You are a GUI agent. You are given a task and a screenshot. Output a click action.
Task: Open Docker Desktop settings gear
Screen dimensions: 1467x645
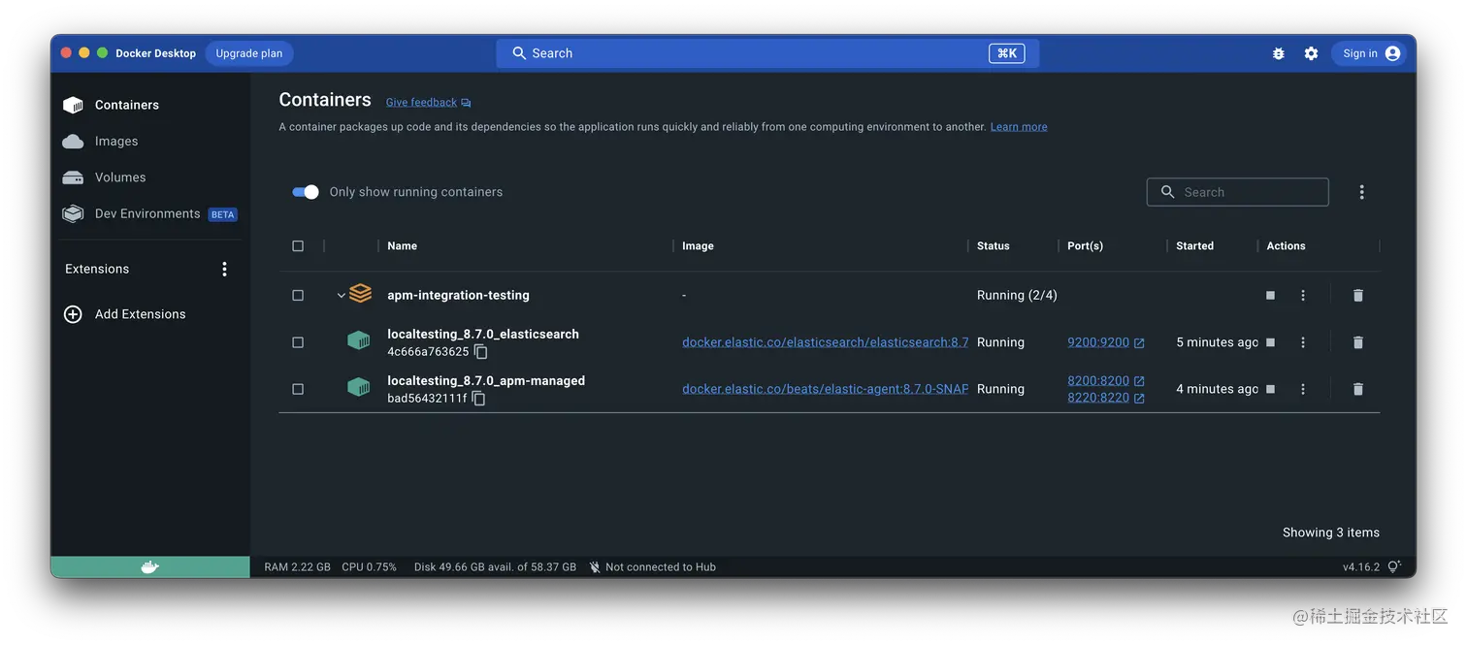click(x=1311, y=54)
